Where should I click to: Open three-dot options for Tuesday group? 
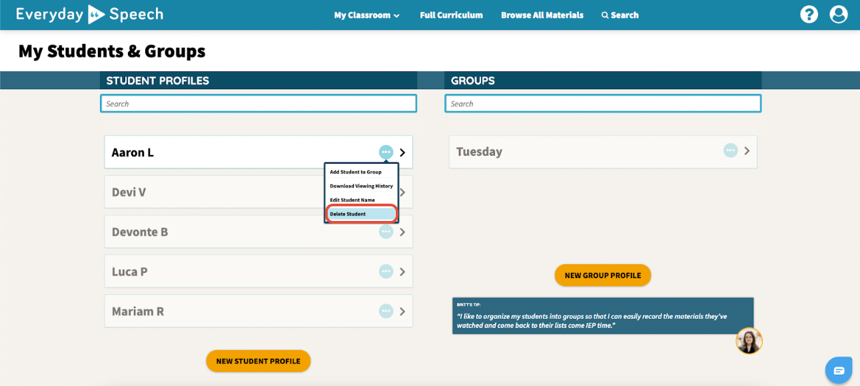(731, 150)
